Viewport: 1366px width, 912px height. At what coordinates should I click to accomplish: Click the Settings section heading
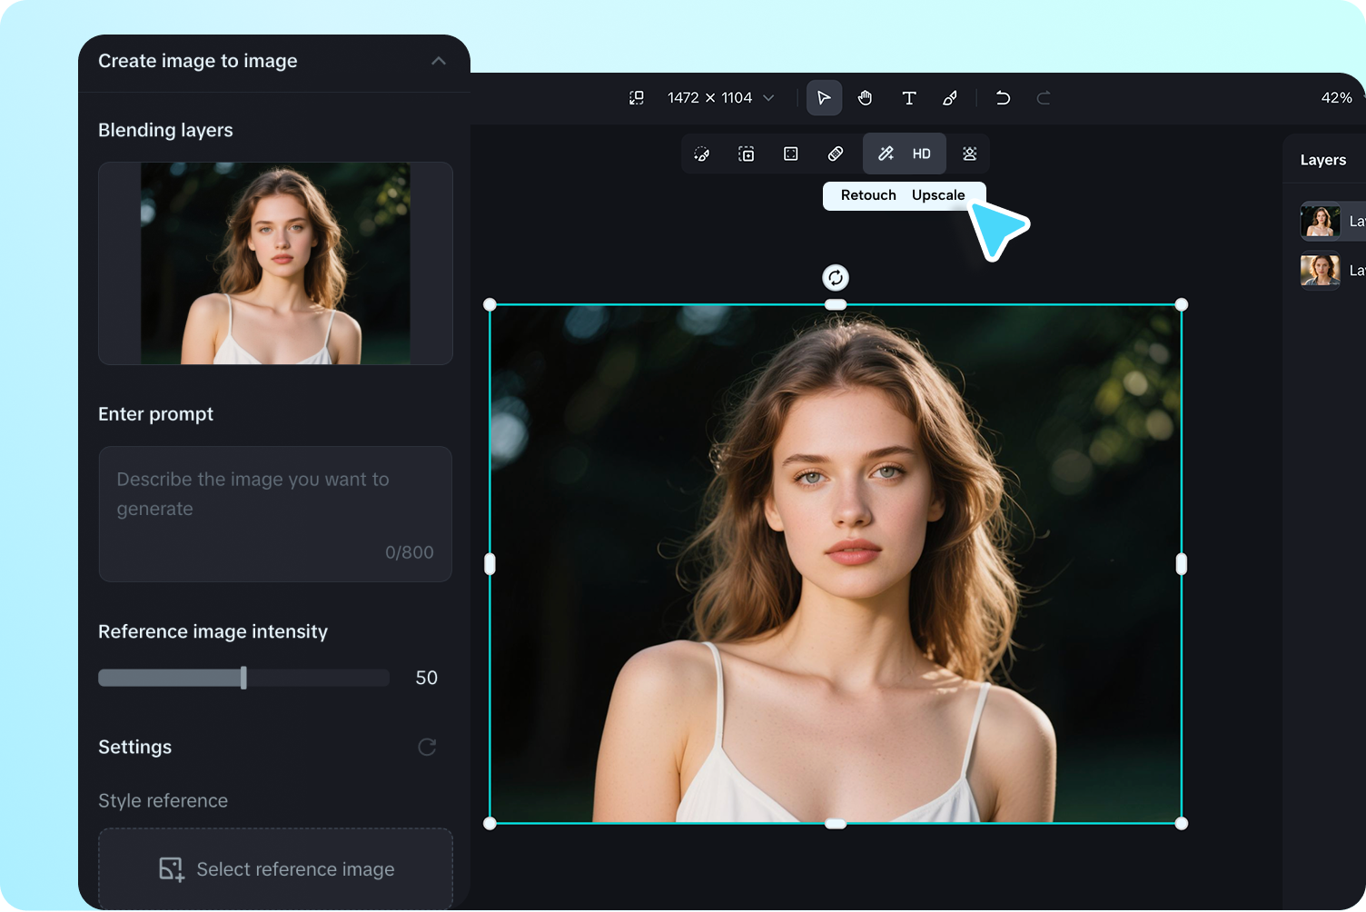pos(135,747)
